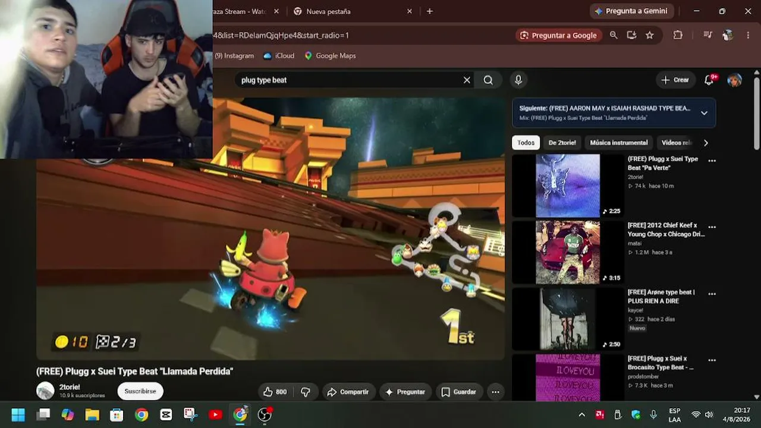Open more actions below the video
The height and width of the screenshot is (428, 761).
(x=495, y=392)
